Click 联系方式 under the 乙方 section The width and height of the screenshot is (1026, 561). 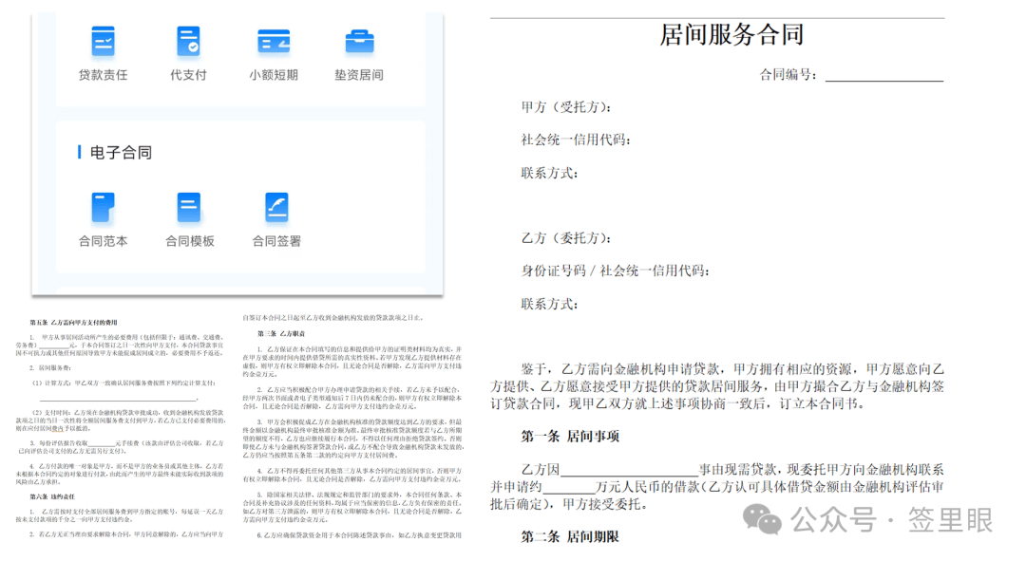[x=550, y=304]
